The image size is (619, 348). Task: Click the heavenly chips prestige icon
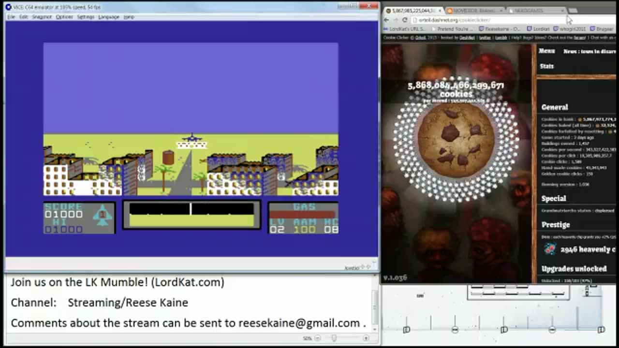[549, 249]
